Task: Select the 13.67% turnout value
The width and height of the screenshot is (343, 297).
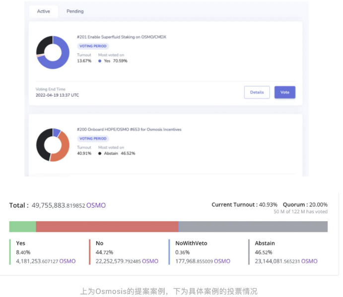Action: [84, 61]
